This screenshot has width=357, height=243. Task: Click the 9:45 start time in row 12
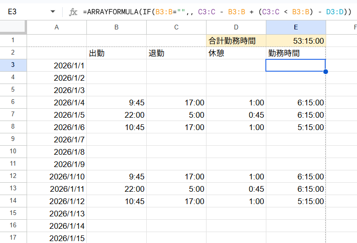click(117, 177)
